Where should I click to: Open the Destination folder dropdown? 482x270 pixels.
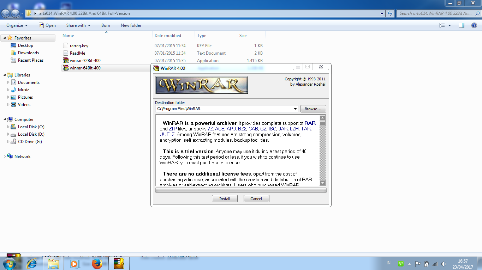(x=295, y=109)
